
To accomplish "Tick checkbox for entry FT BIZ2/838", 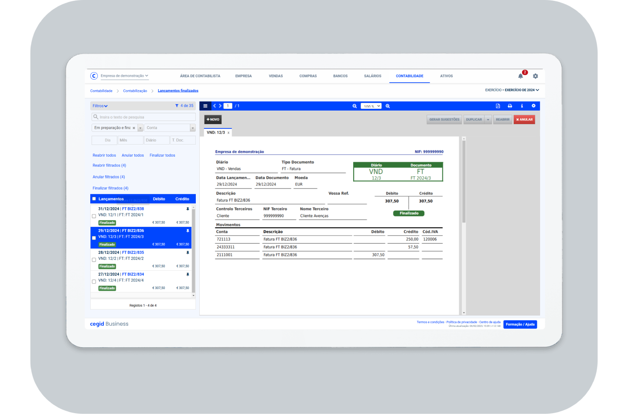I will click(94, 216).
